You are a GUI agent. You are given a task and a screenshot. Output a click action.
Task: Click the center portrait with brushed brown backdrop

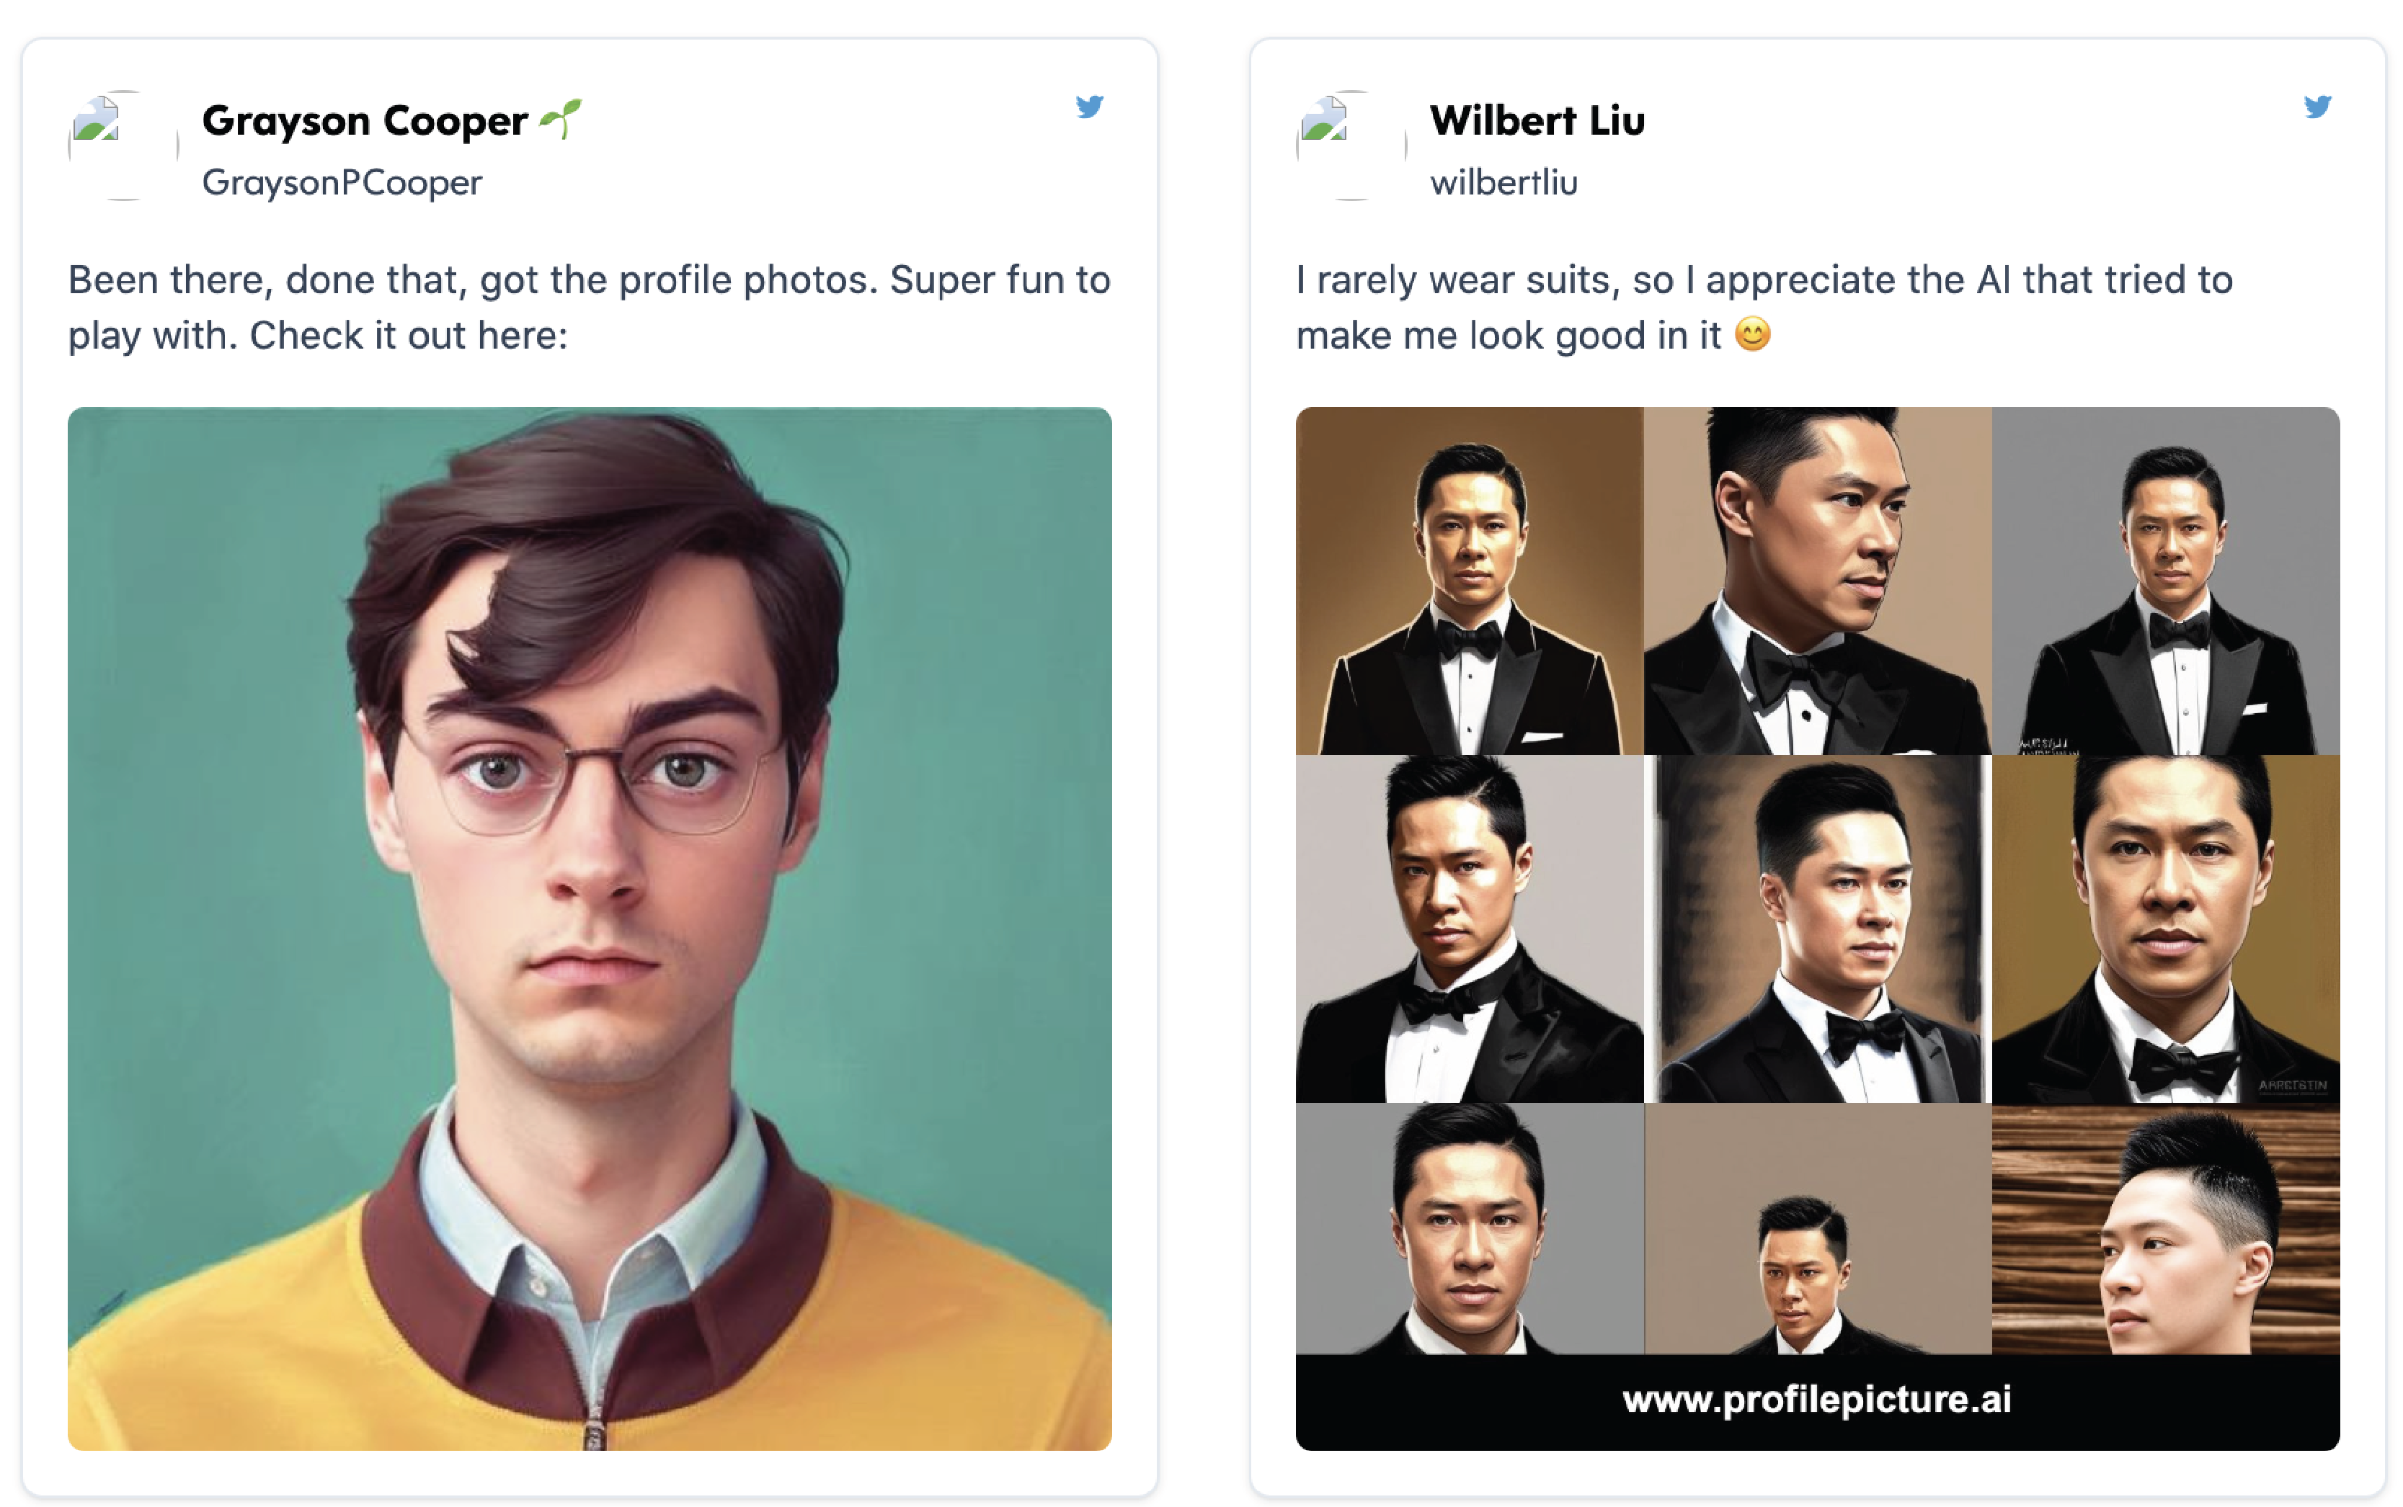click(x=1818, y=928)
